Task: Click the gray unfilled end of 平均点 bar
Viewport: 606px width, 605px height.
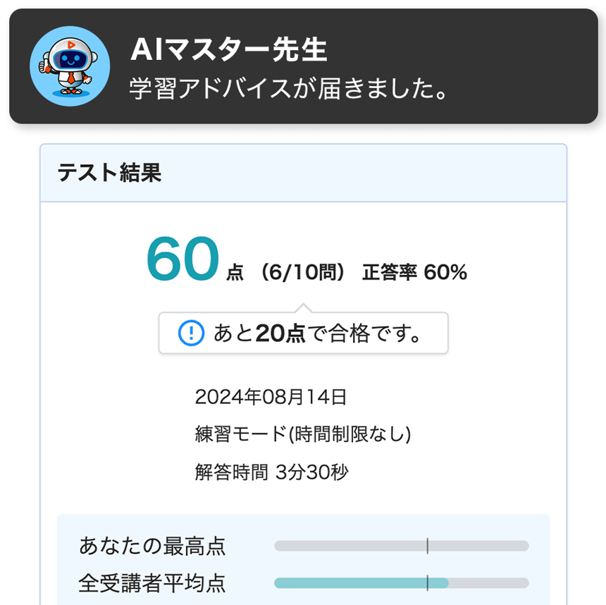Action: pyautogui.click(x=490, y=583)
